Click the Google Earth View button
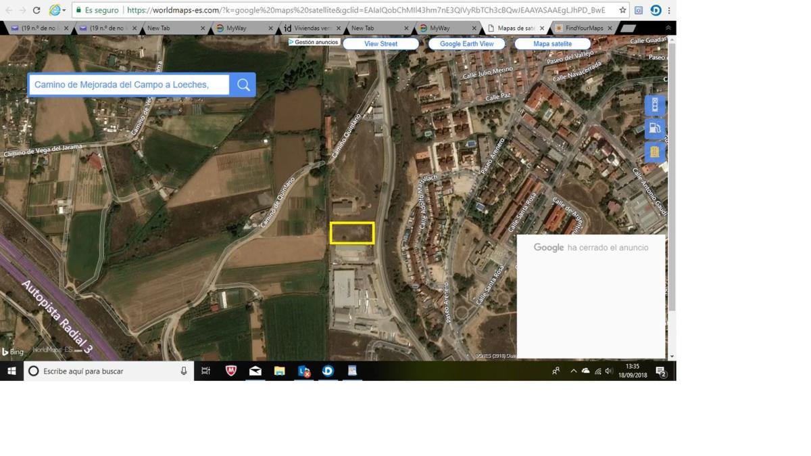Viewport: 811px width, 456px height. 466,44
